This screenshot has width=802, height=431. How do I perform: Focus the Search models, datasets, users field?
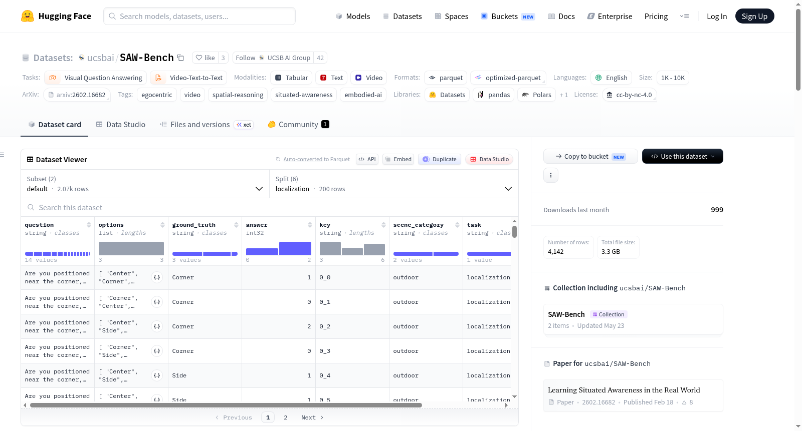pyautogui.click(x=199, y=16)
